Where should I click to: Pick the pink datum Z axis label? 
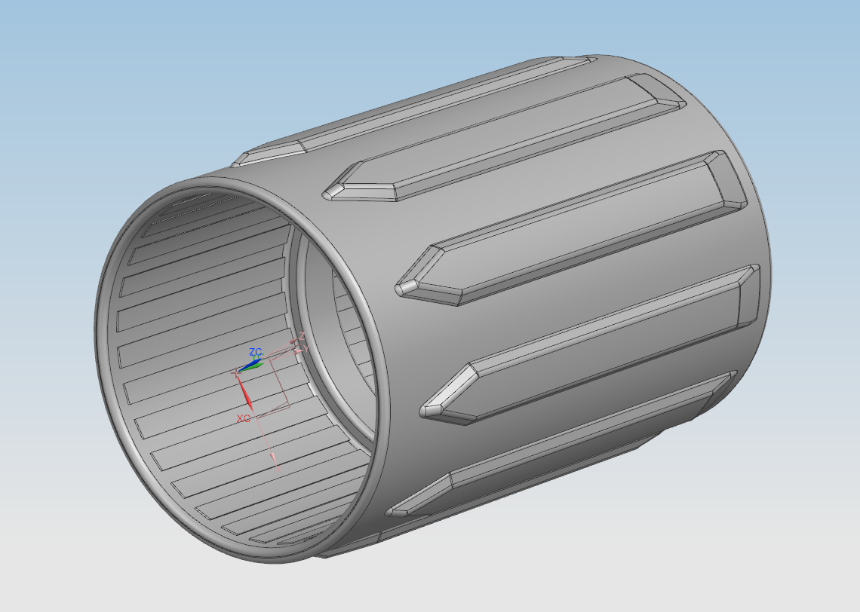coord(302,336)
